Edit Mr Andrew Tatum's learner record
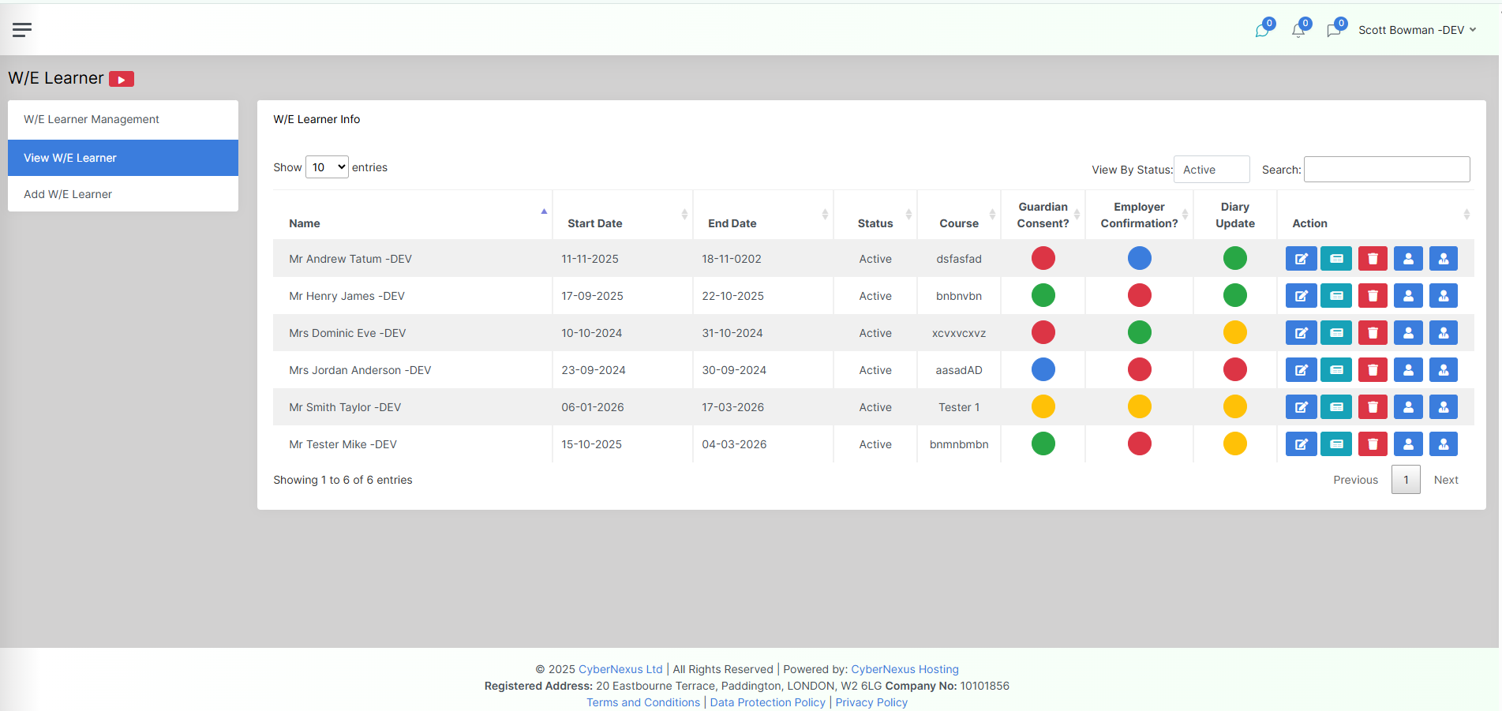The height and width of the screenshot is (711, 1502). [x=1301, y=259]
